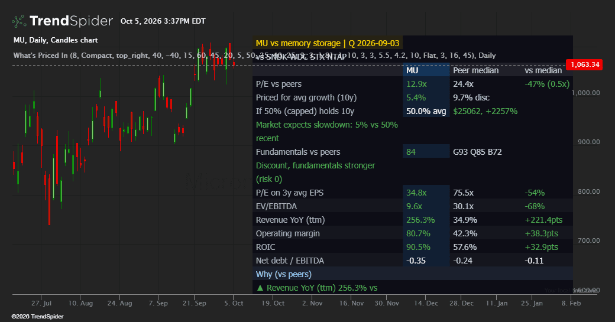Click the ROIC row label

click(x=266, y=247)
